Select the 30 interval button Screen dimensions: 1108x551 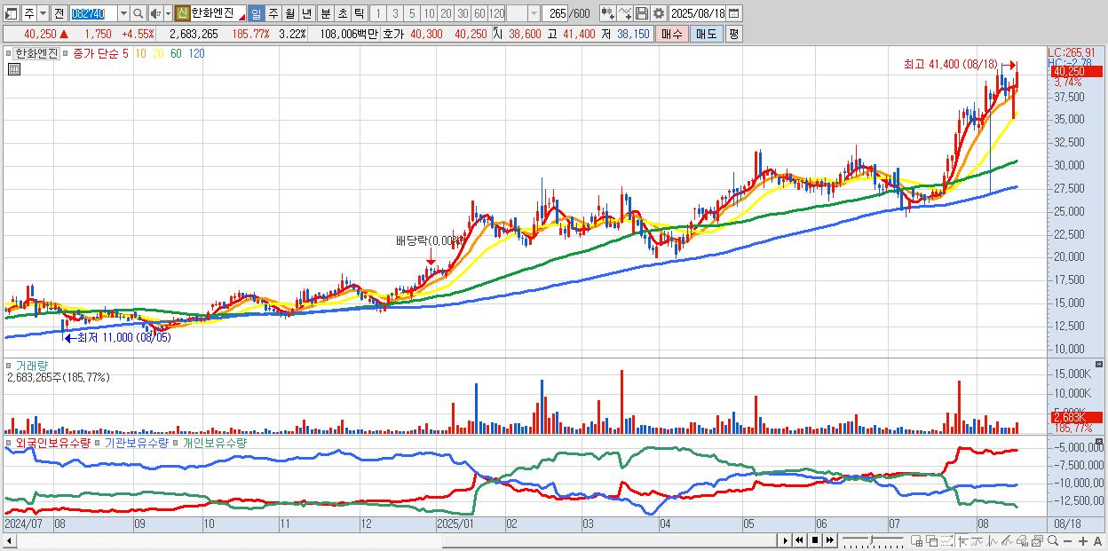463,13
